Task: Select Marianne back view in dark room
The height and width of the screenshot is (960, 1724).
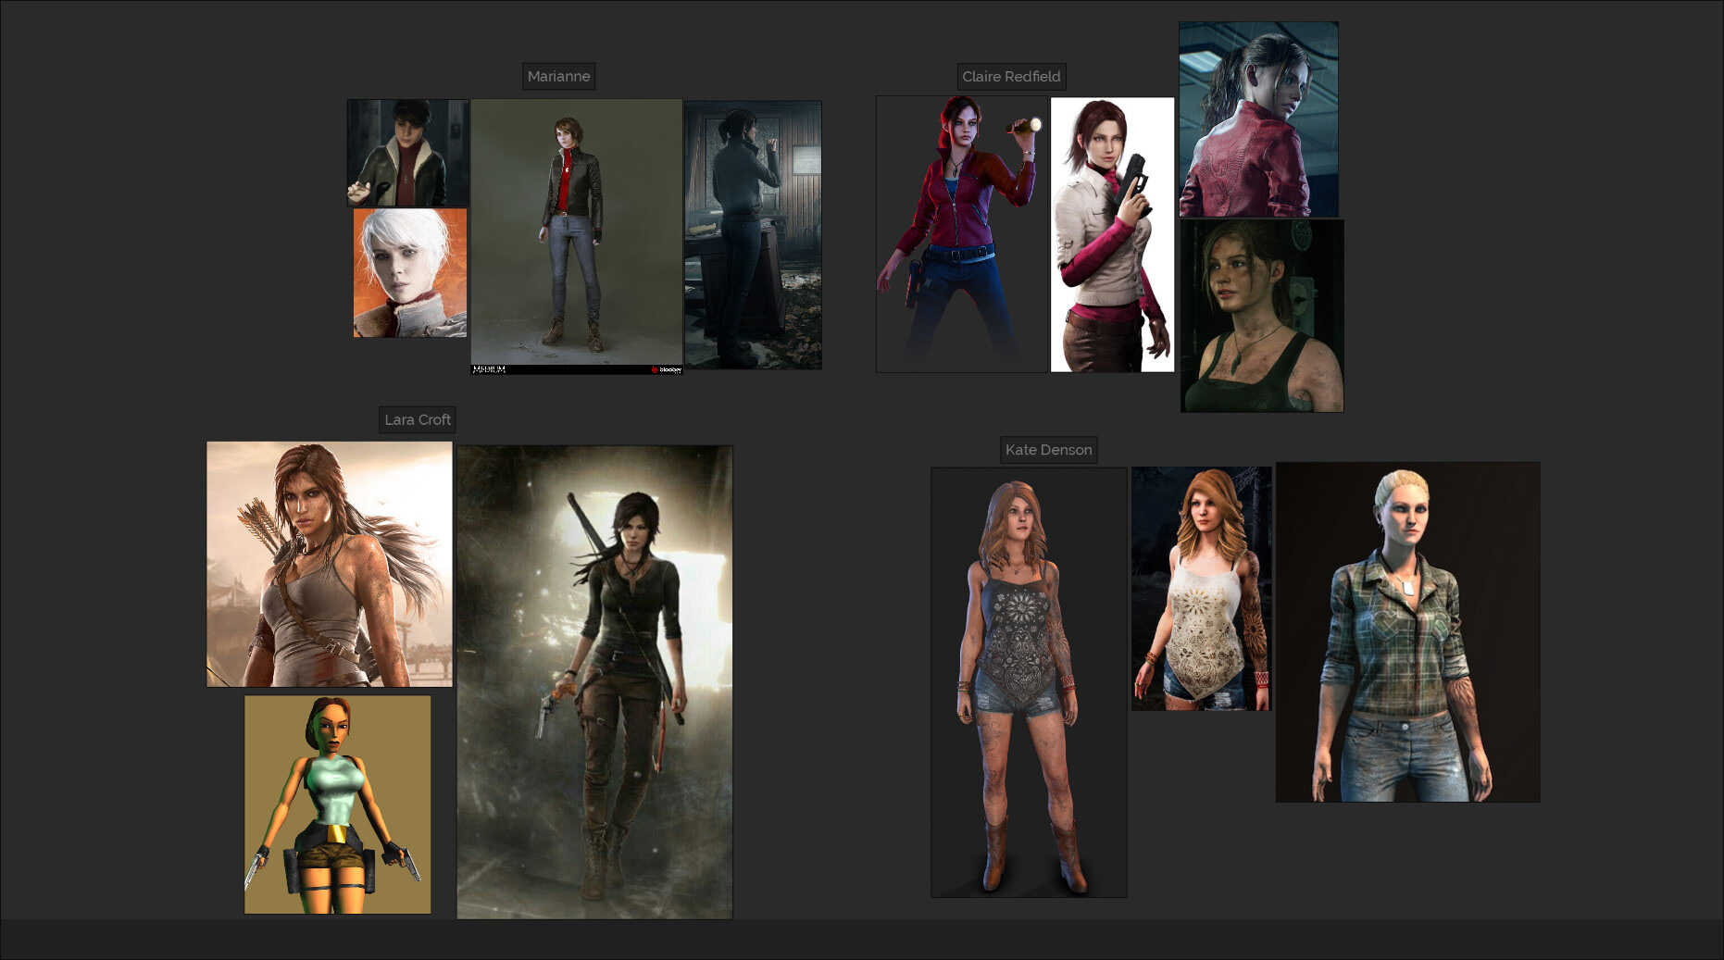Action: (753, 235)
